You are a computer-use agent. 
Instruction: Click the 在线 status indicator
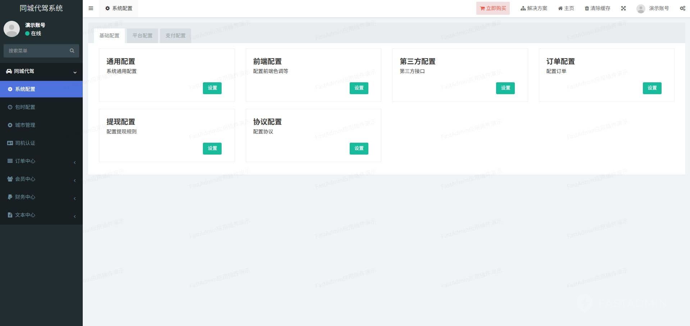pyautogui.click(x=33, y=33)
